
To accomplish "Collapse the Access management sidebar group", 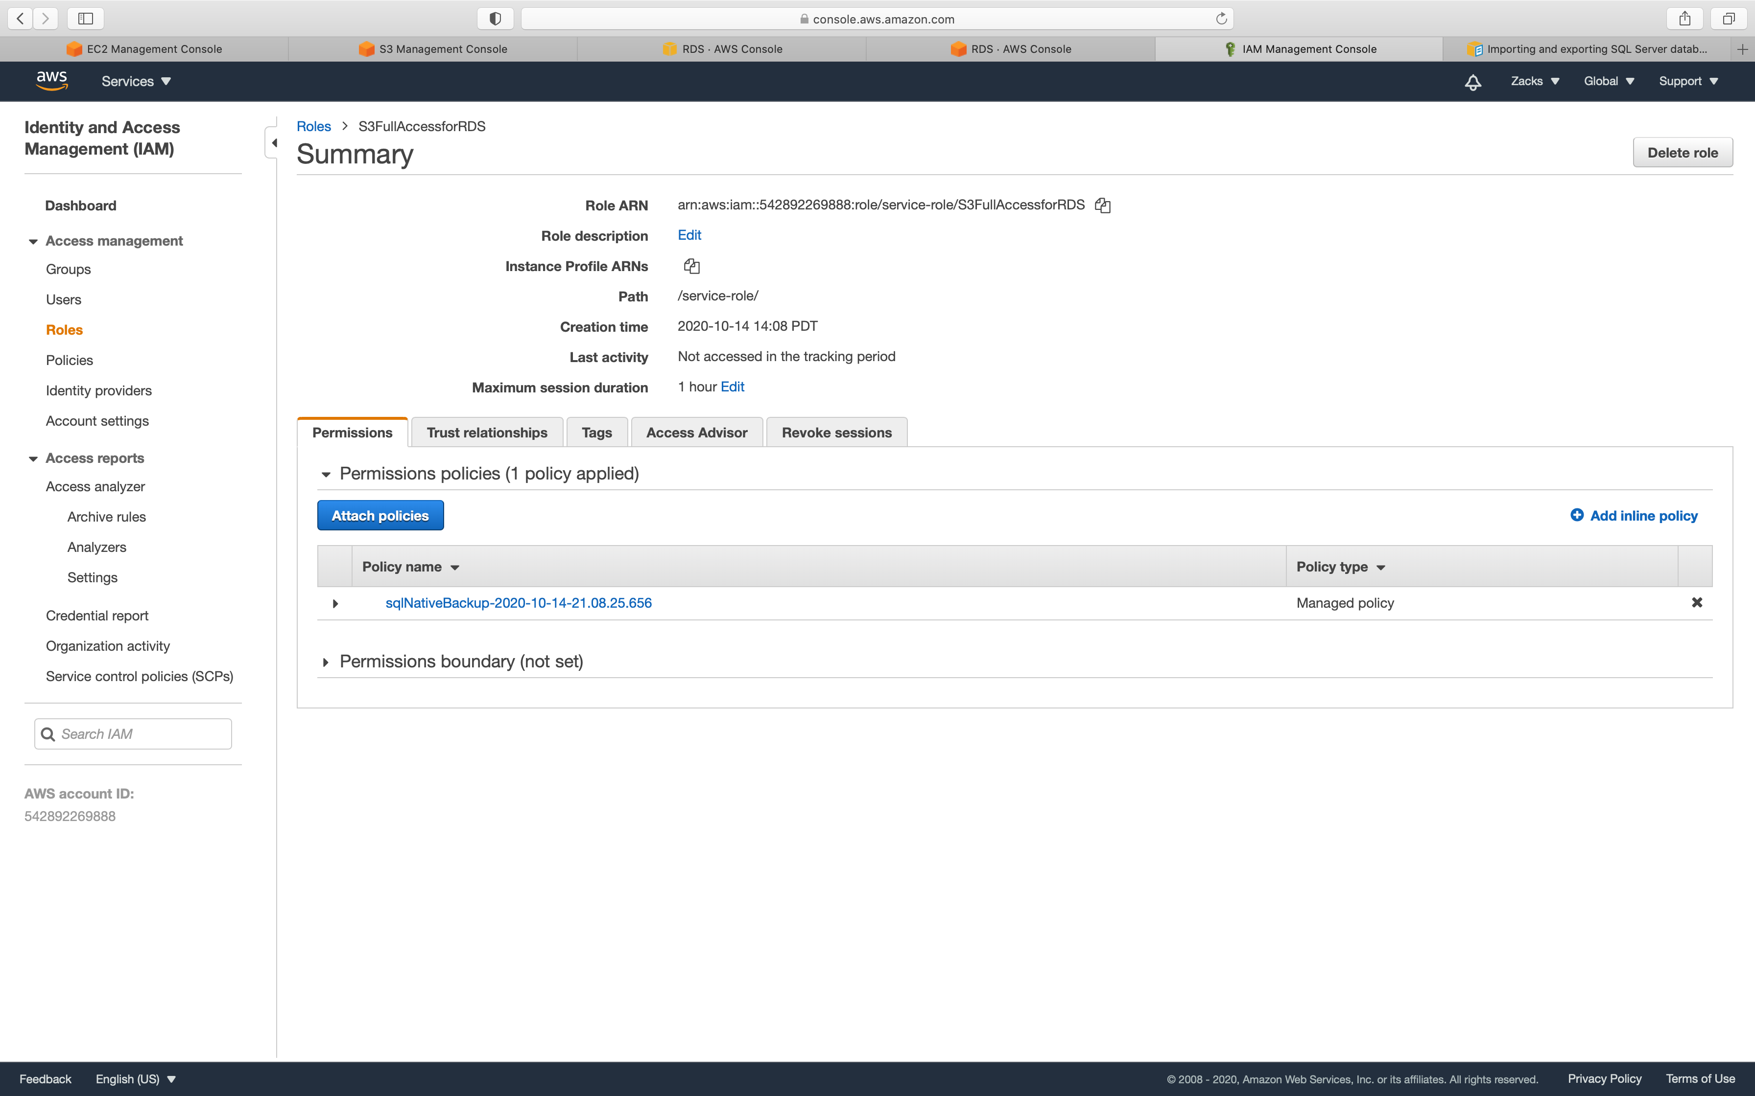I will pos(33,241).
